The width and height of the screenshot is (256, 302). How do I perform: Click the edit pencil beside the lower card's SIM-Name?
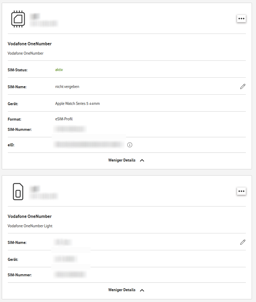pyautogui.click(x=243, y=242)
